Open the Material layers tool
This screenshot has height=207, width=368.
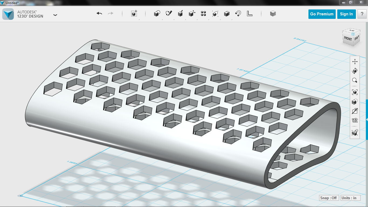point(273,13)
